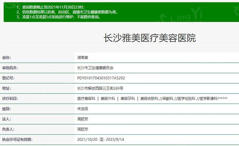The width and height of the screenshot is (239, 146).
Task: Click 周颖芳 in the 负责人 row
Action: (83, 129)
